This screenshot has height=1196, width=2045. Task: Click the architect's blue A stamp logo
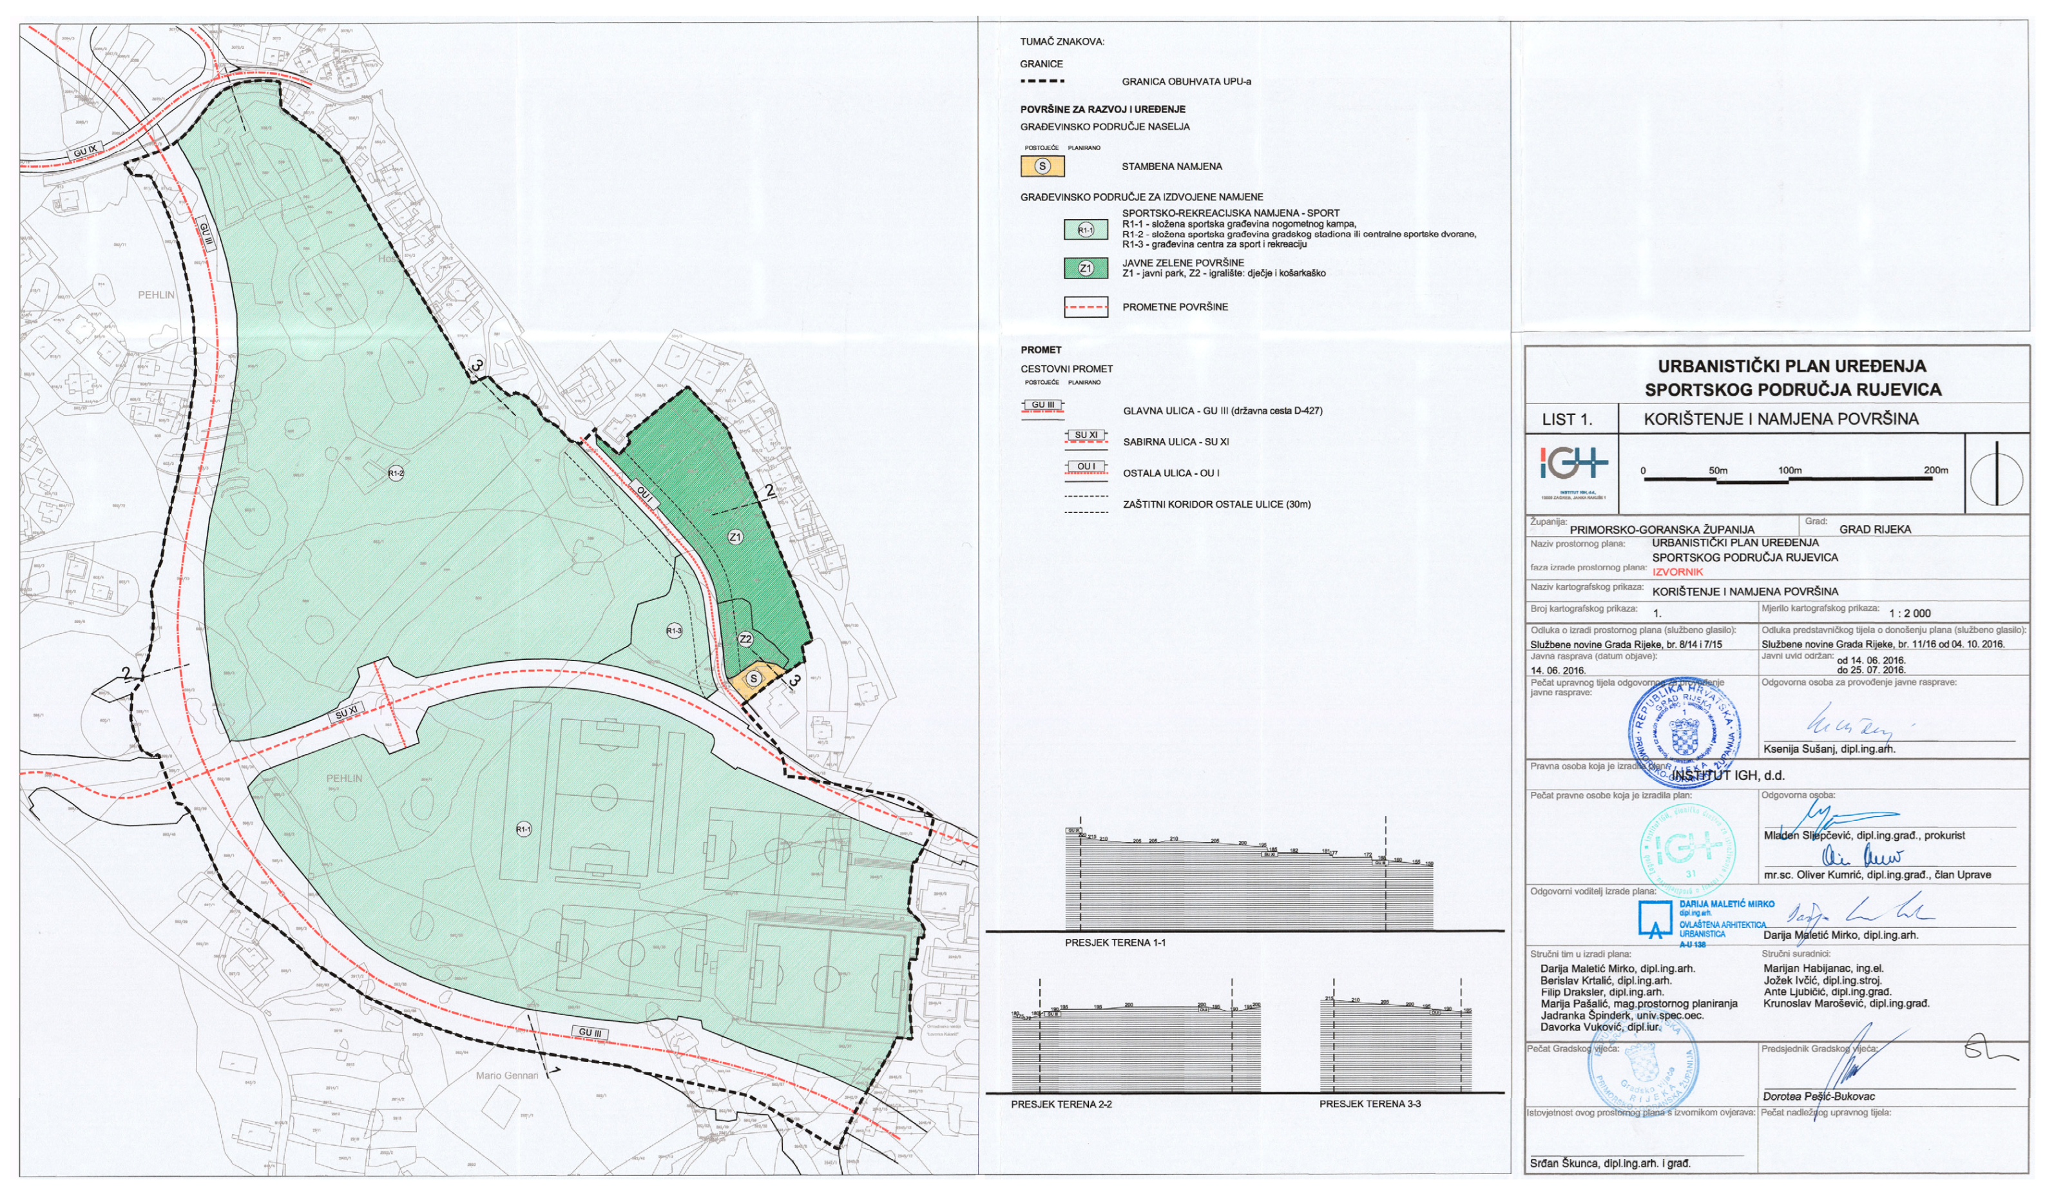pyautogui.click(x=1655, y=920)
